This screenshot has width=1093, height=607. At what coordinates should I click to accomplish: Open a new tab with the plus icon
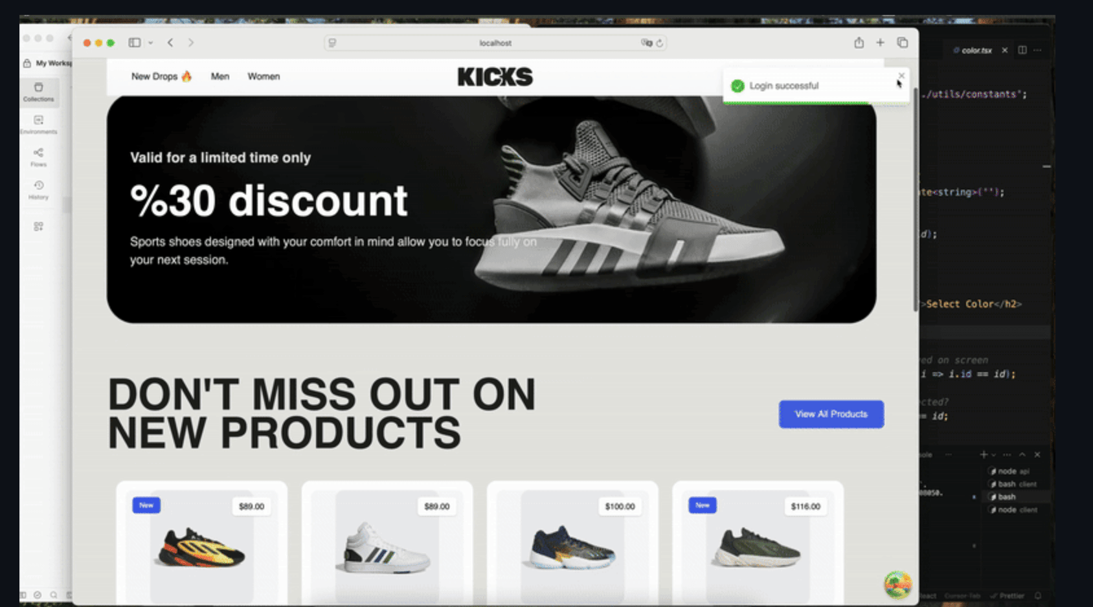tap(880, 43)
